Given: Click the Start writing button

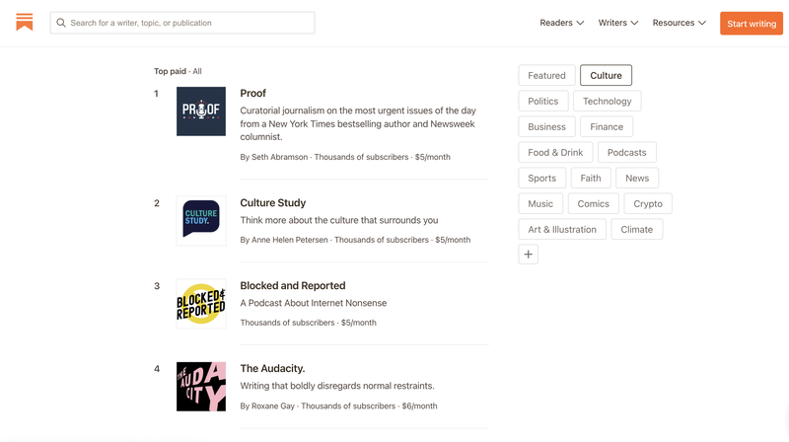Looking at the screenshot, I should point(752,23).
